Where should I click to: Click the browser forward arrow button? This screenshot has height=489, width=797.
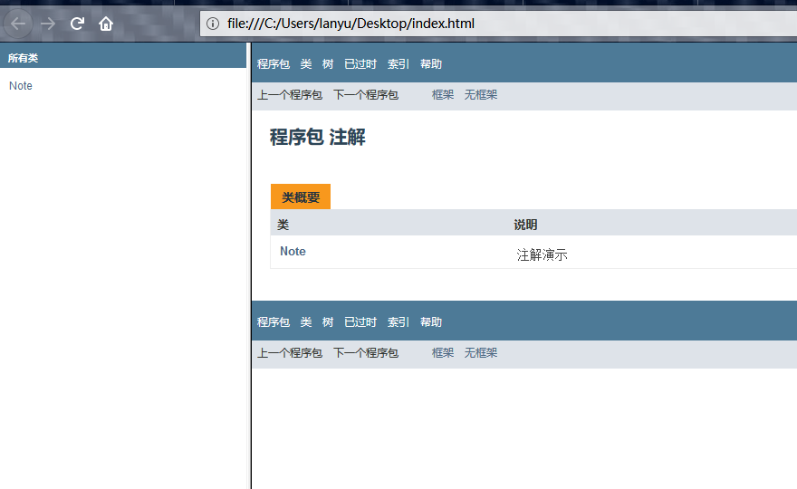(x=48, y=24)
